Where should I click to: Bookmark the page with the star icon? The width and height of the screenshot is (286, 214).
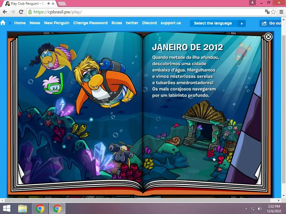click(x=273, y=12)
